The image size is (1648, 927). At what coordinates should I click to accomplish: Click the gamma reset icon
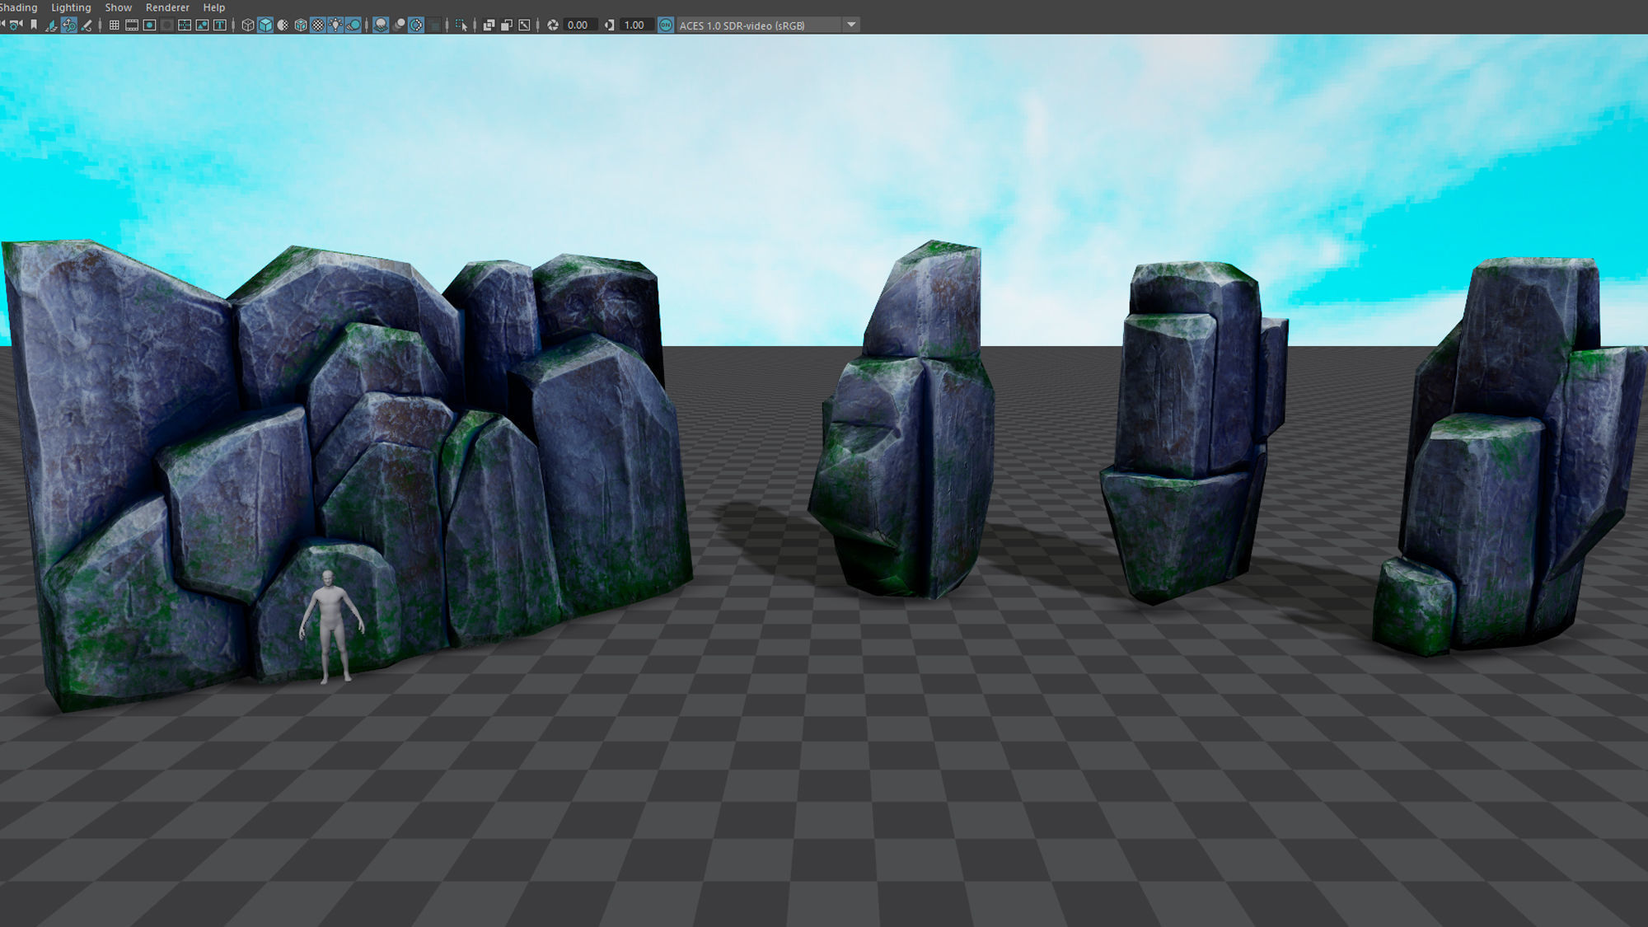tap(610, 26)
